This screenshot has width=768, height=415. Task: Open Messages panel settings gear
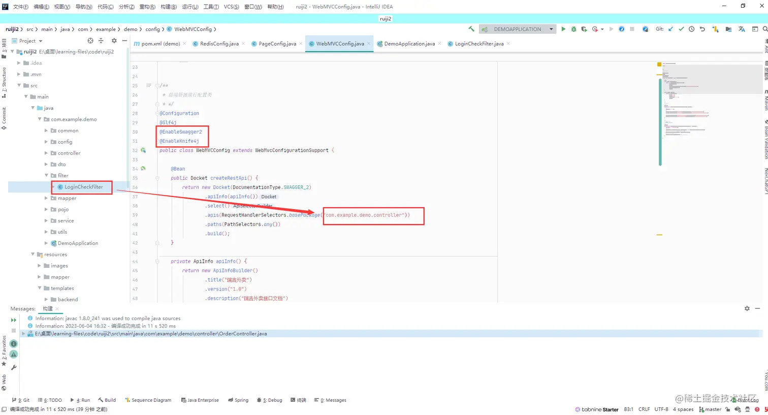(x=747, y=308)
